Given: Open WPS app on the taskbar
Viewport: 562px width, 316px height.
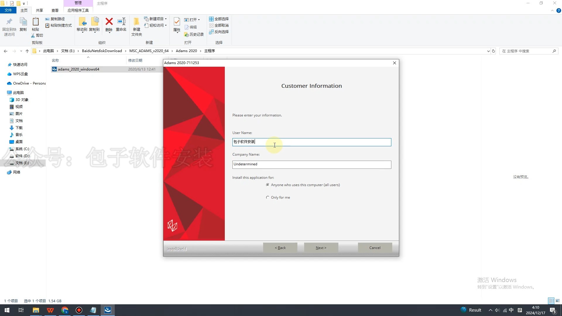Looking at the screenshot, I should (50, 310).
